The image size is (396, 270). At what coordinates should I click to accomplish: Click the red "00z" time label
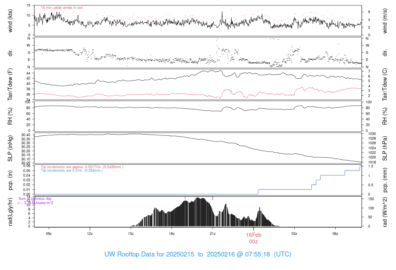tap(254, 241)
